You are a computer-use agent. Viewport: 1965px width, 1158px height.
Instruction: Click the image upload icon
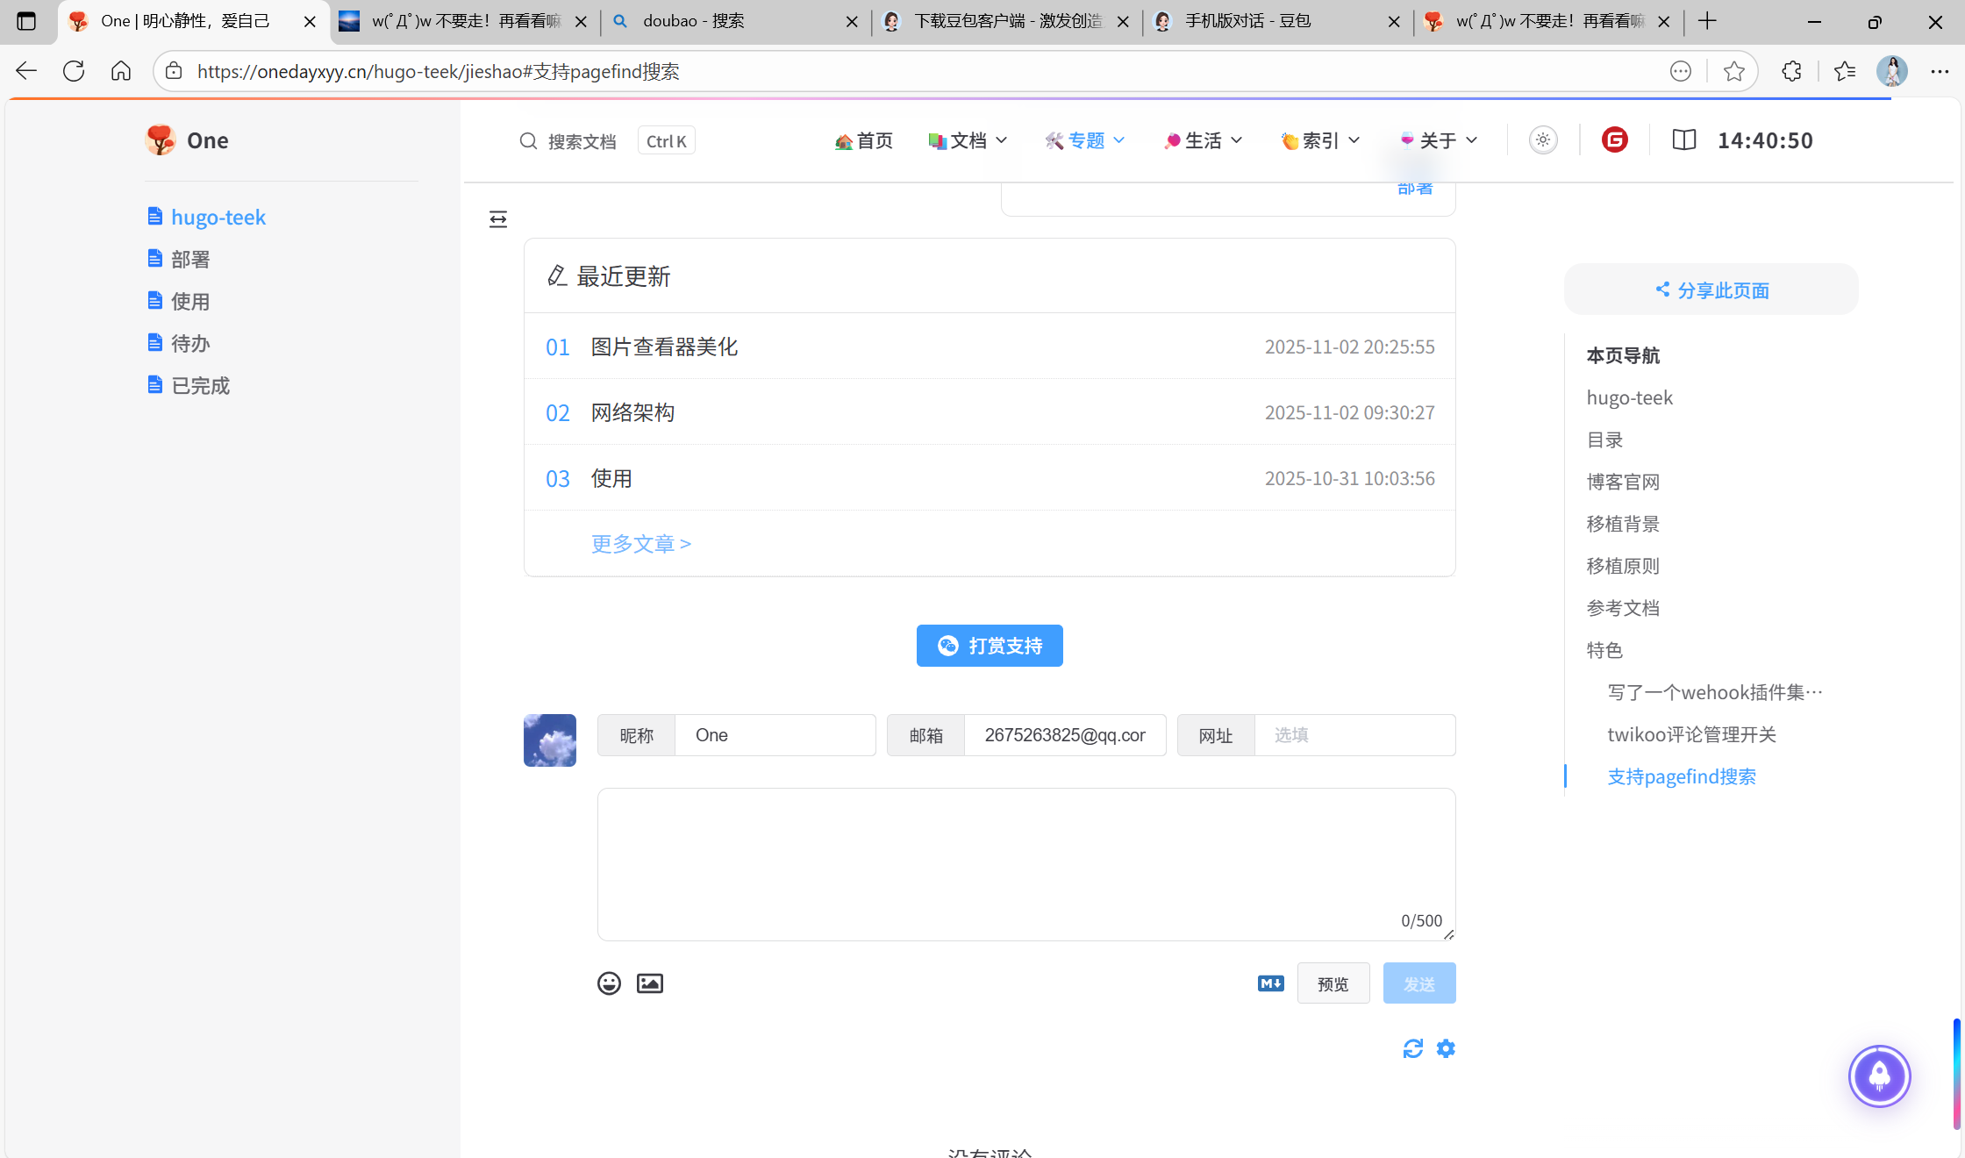click(x=650, y=983)
